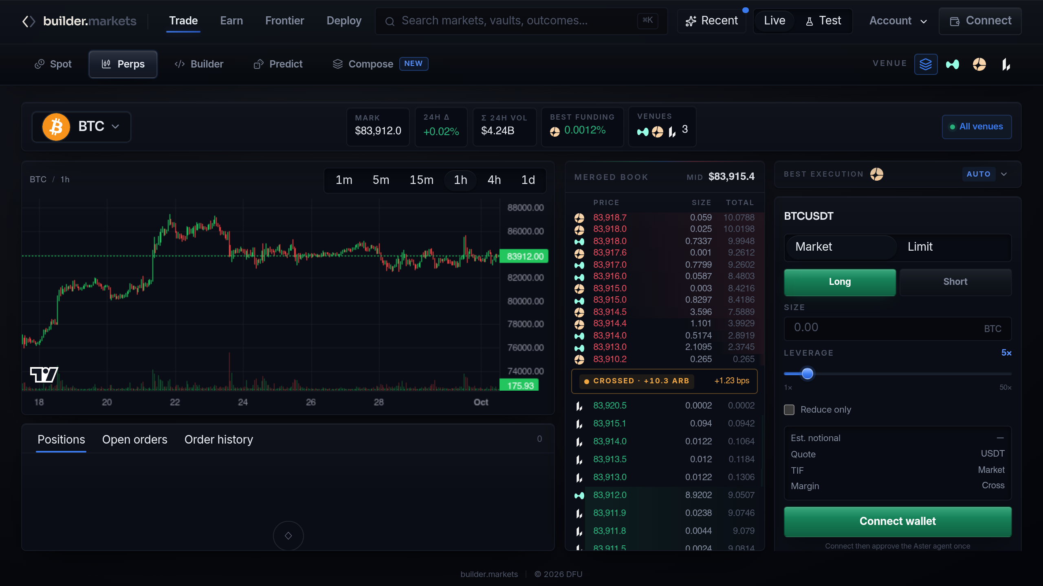
Task: Click the Bitcoin coin icon
Action: pyautogui.click(x=56, y=127)
